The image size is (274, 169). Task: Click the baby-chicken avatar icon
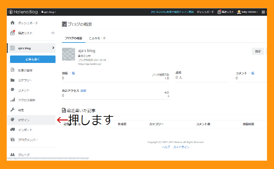click(x=239, y=12)
